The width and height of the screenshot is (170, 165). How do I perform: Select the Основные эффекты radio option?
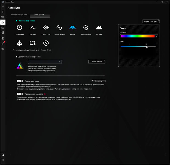click(x=16, y=21)
